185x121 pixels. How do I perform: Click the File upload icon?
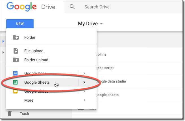click(x=16, y=51)
